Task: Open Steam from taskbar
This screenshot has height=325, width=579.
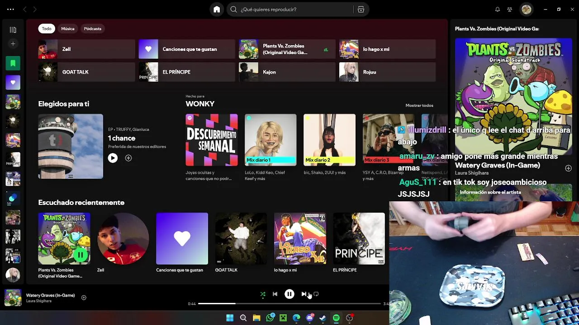Action: pos(323,318)
